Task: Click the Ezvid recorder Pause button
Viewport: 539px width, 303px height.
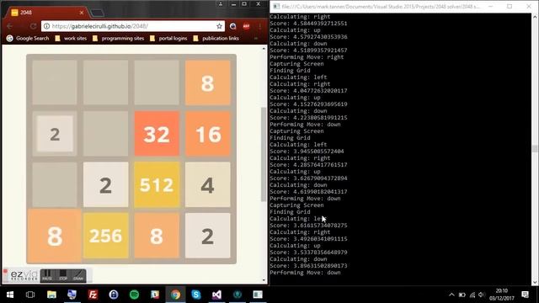Action: coord(47,275)
